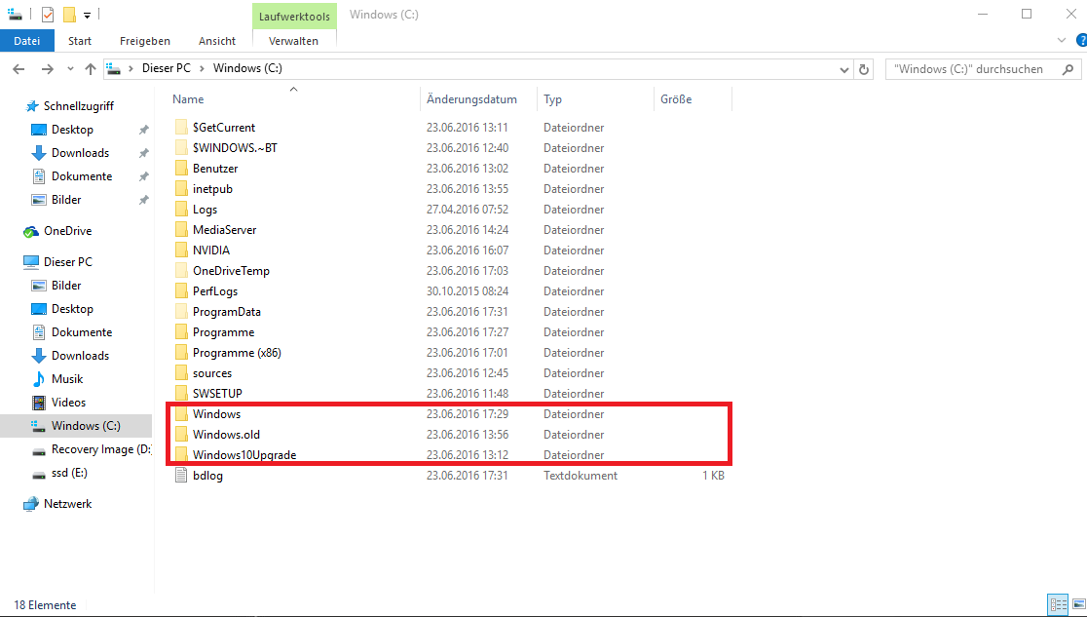The height and width of the screenshot is (617, 1087).
Task: Switch to the Ansicht ribbon tab
Action: 217,41
